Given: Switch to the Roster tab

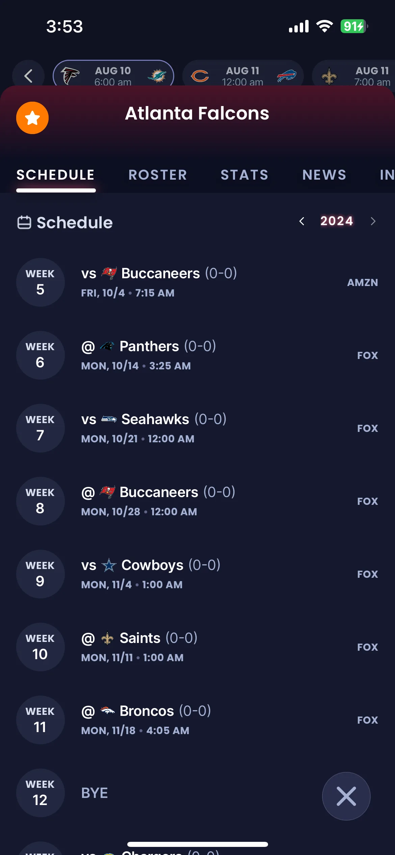Looking at the screenshot, I should (x=158, y=175).
